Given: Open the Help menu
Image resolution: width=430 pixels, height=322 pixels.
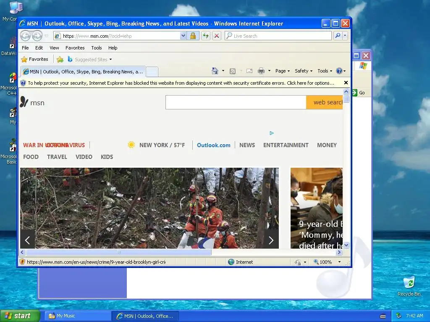Looking at the screenshot, I should point(113,48).
